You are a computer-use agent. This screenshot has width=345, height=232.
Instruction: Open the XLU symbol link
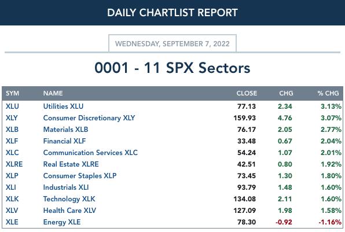click(x=12, y=106)
